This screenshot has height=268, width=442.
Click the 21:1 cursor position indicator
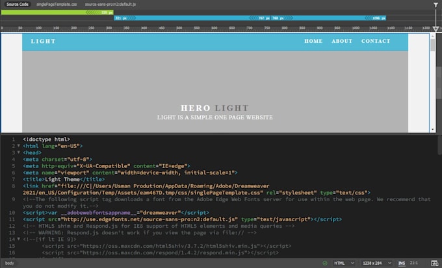pyautogui.click(x=414, y=263)
